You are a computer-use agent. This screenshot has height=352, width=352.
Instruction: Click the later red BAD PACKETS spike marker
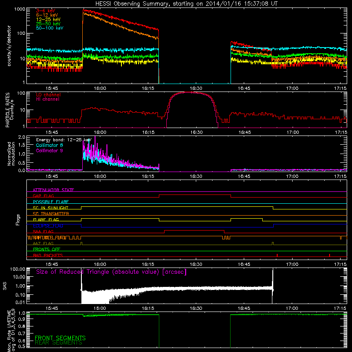[330, 255]
